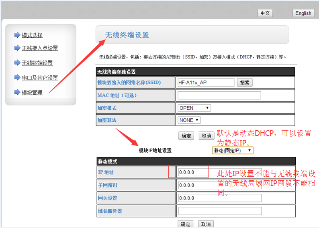Image resolution: width=319 pixels, height=228 pixels.
Task: Click arrow icon beside 模块管理
Action: 17,92
